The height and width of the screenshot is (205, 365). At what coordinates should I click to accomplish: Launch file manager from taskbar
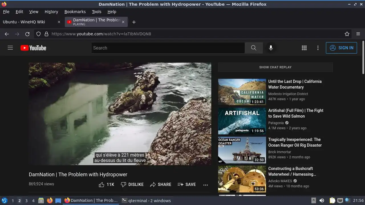point(41,200)
